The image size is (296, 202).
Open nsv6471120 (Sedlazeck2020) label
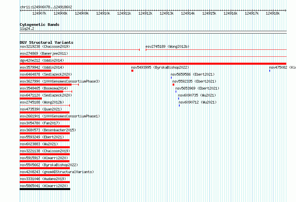[x=46, y=95]
